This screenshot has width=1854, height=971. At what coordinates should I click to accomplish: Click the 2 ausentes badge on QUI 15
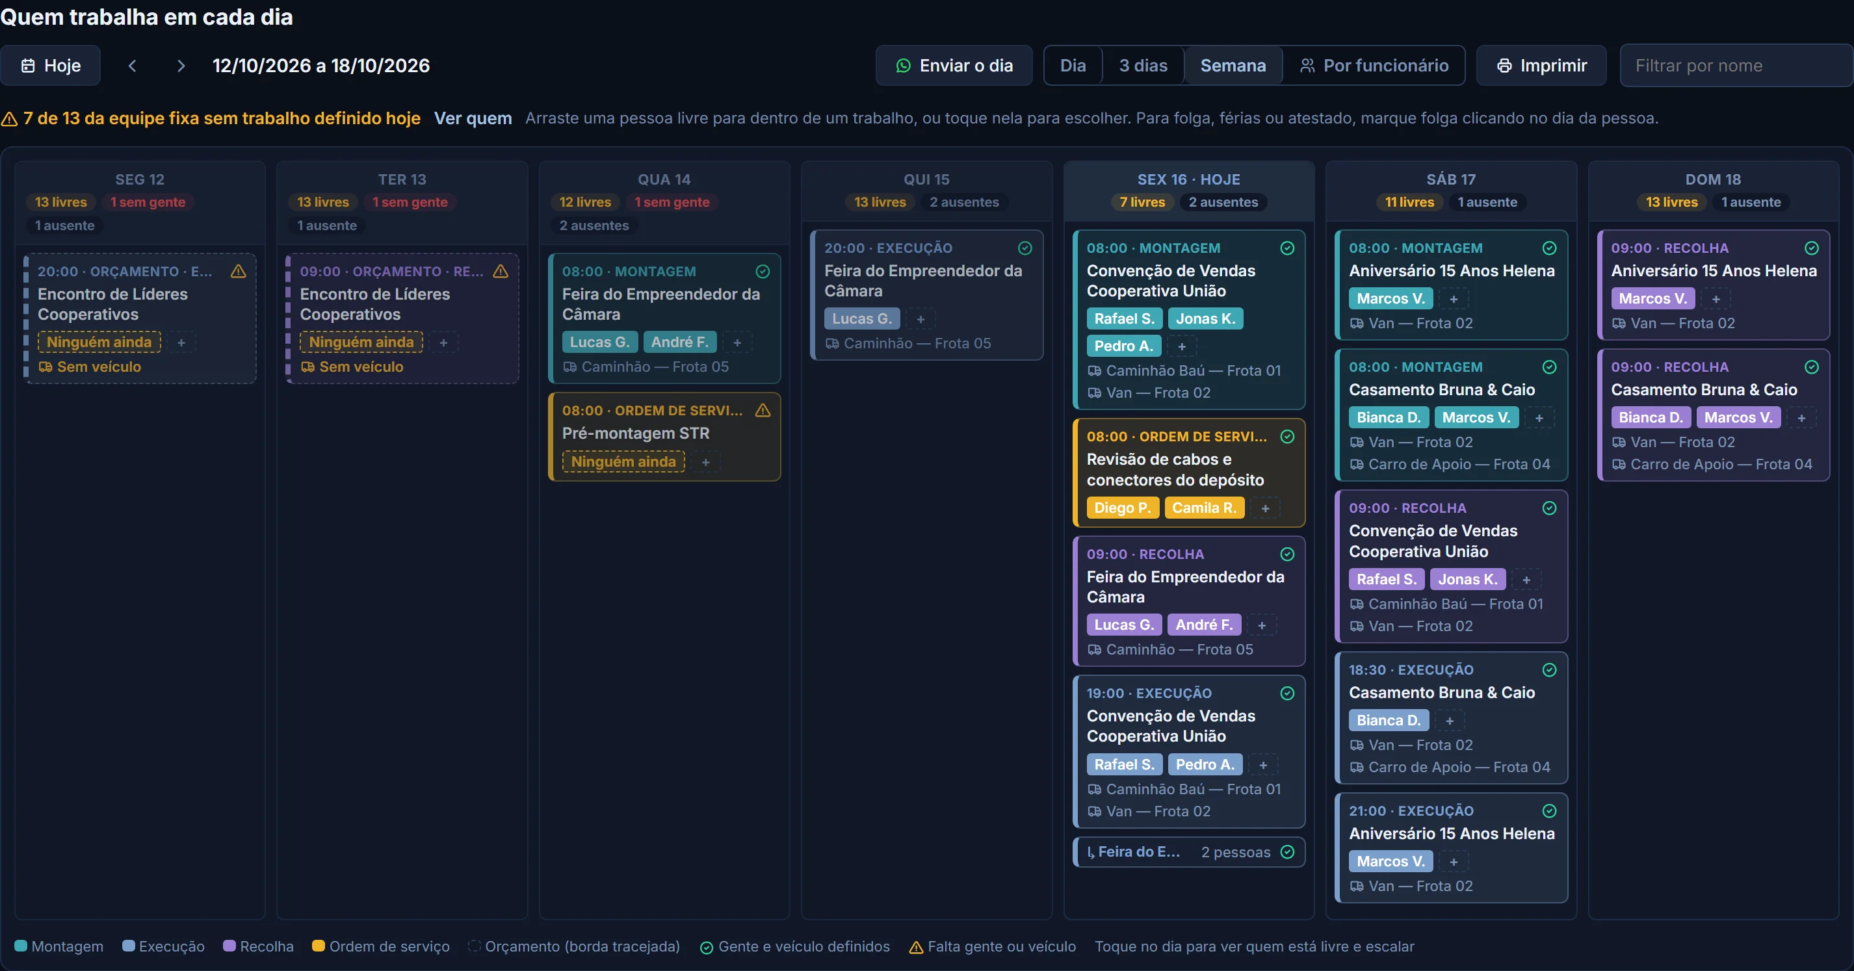click(x=963, y=202)
